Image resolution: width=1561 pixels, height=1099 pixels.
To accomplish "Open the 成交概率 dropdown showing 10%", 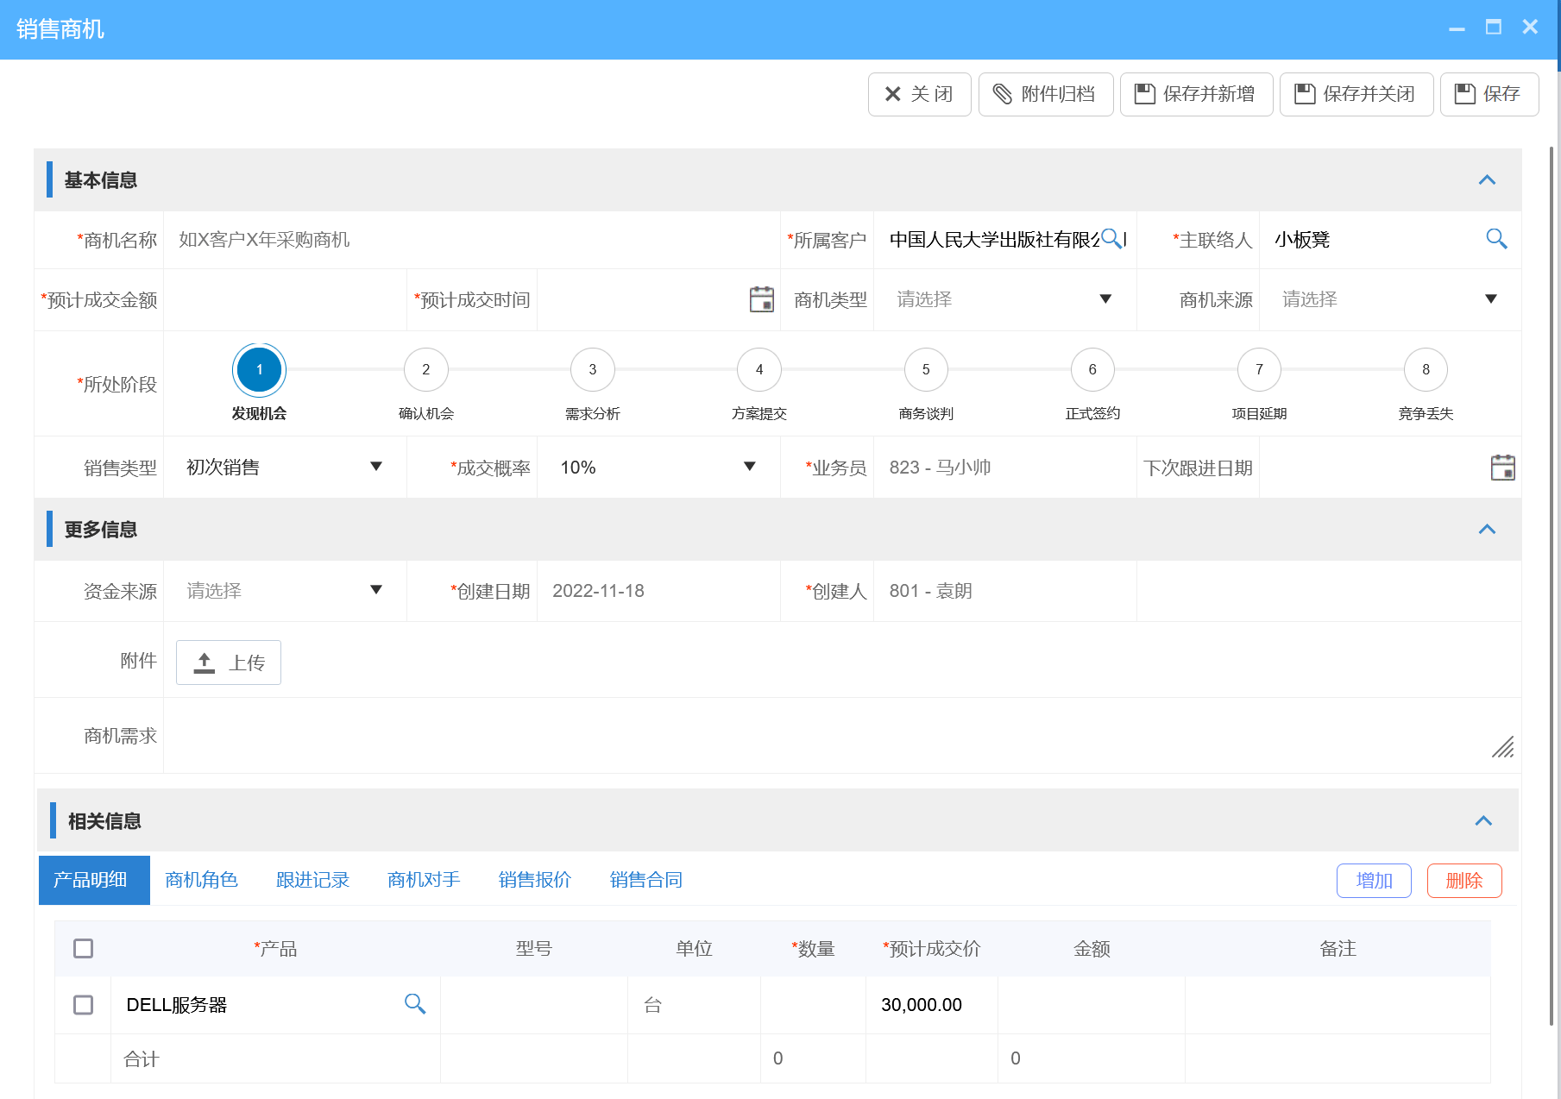I will [748, 467].
